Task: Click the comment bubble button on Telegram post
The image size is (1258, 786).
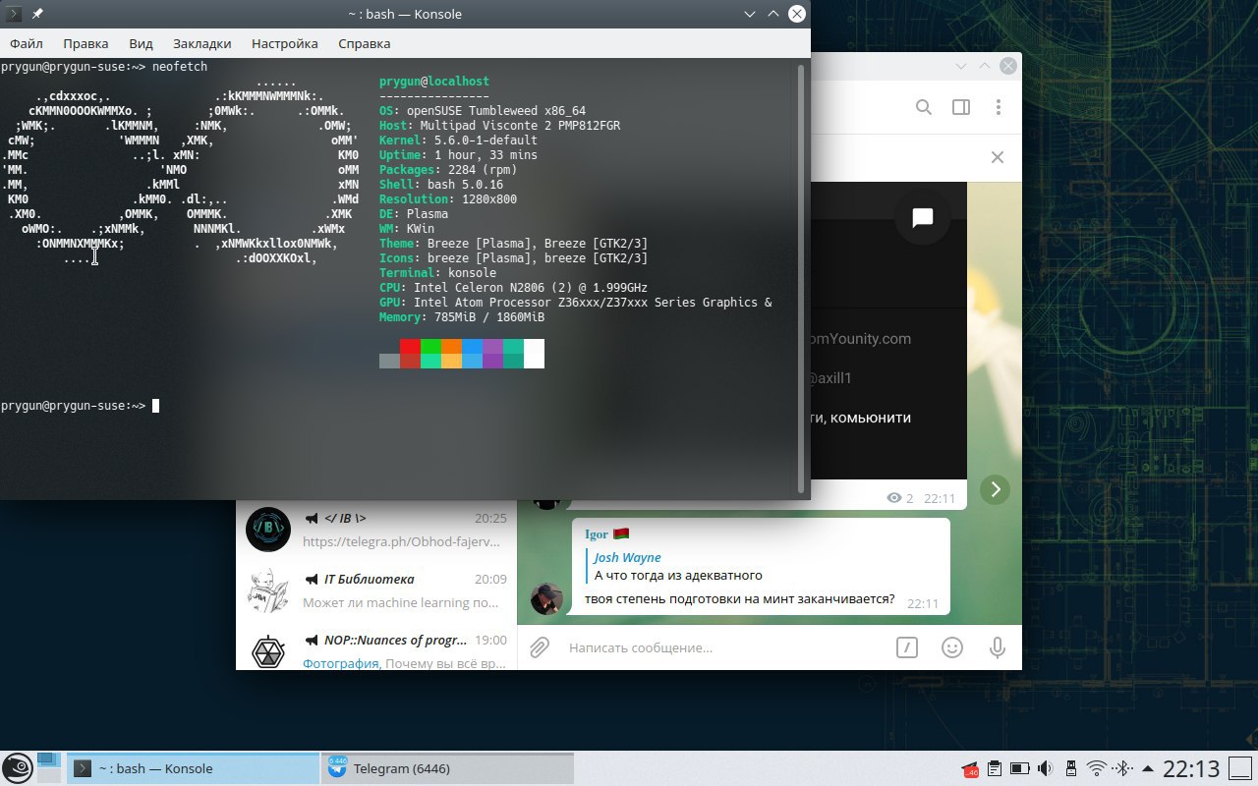Action: click(922, 217)
